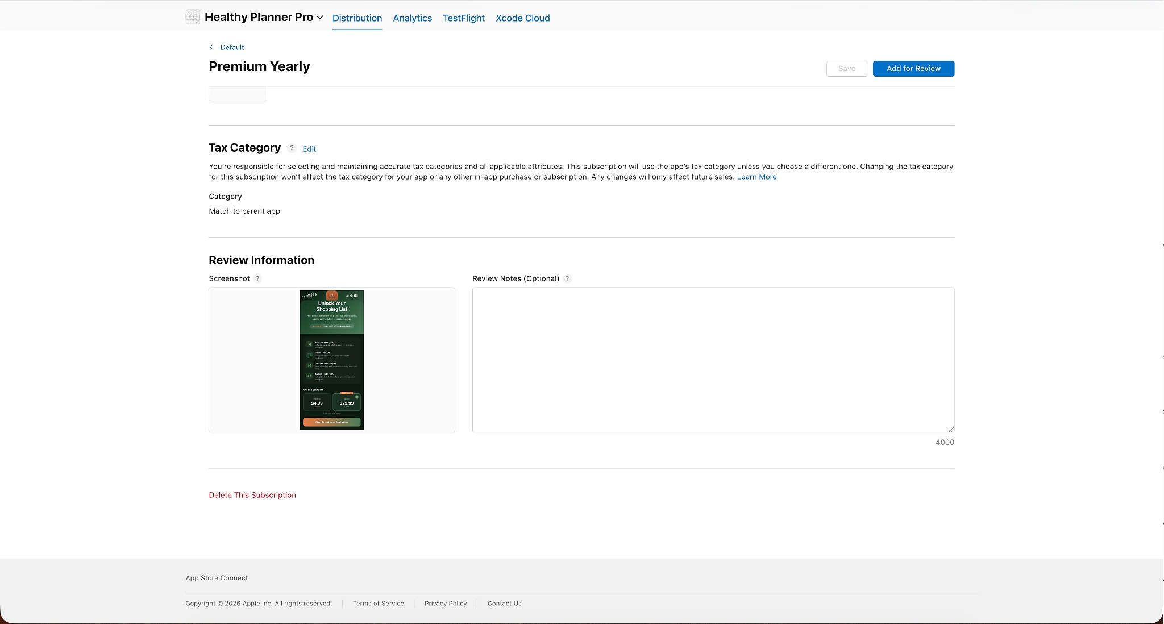Image resolution: width=1164 pixels, height=624 pixels.
Task: Switch to the Distribution tab
Action: click(357, 18)
